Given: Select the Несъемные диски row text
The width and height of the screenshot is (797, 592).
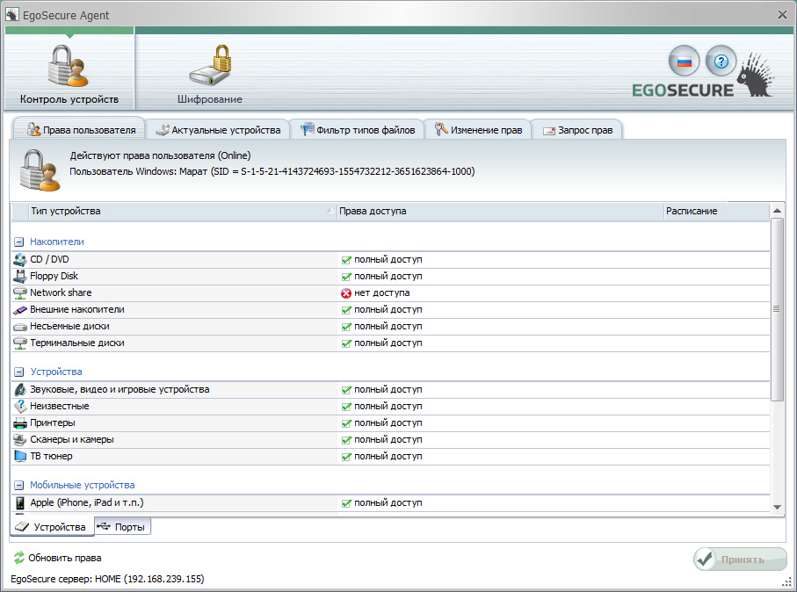Looking at the screenshot, I should (69, 326).
